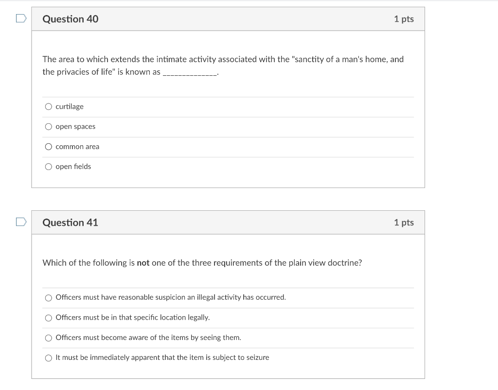Click the open fields answer text
498x390 pixels.
[x=73, y=167]
